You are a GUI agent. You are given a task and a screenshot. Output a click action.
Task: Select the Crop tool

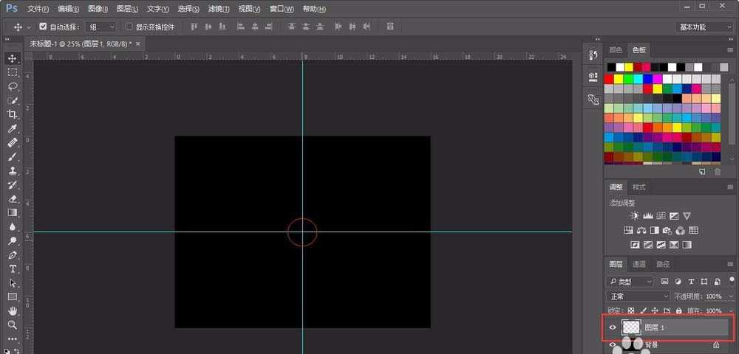coord(13,114)
